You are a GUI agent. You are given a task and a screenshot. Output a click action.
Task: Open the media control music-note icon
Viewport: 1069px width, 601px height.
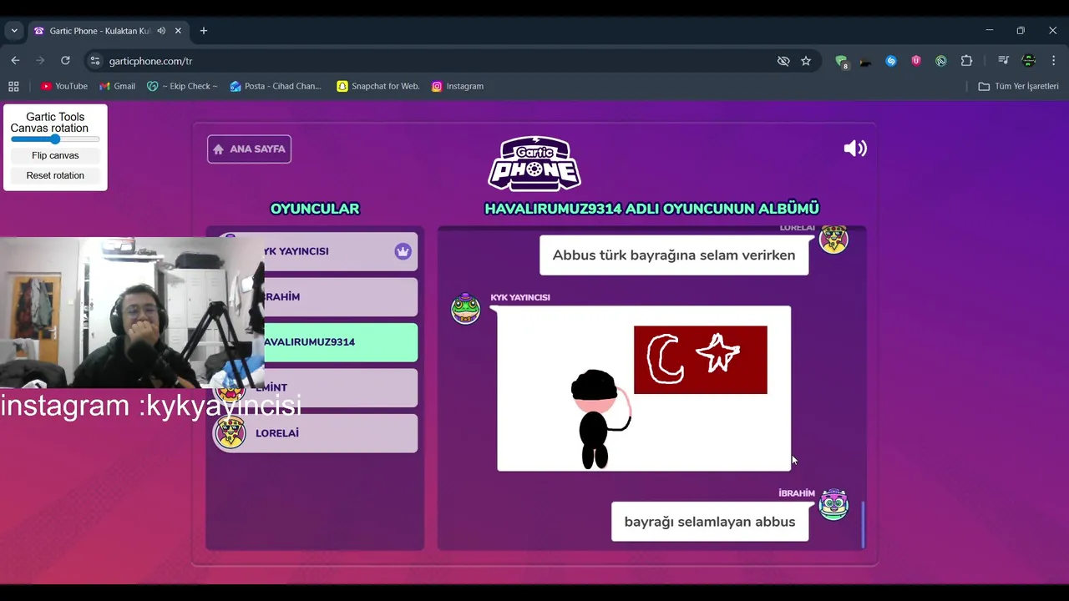pyautogui.click(x=1004, y=61)
